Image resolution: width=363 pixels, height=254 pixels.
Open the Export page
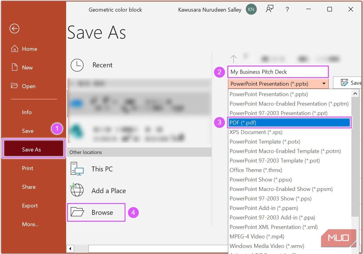30,206
